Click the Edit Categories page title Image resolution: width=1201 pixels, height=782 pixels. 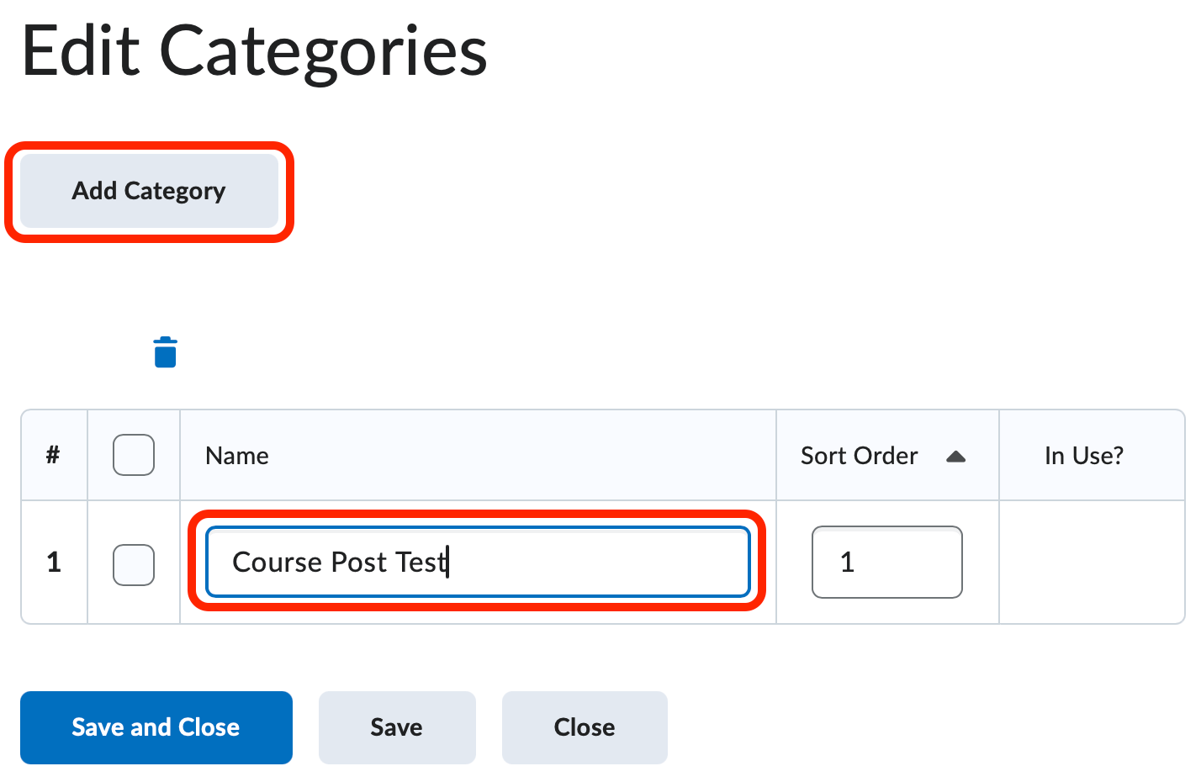(254, 52)
